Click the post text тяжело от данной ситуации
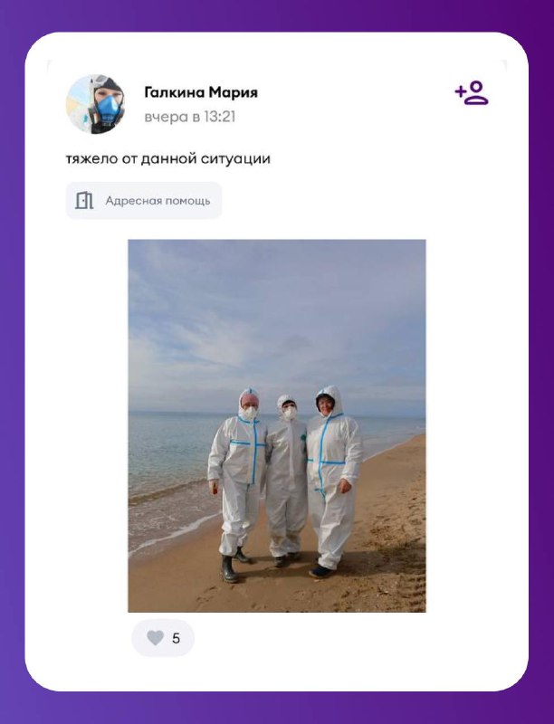554x724 pixels. [168, 159]
